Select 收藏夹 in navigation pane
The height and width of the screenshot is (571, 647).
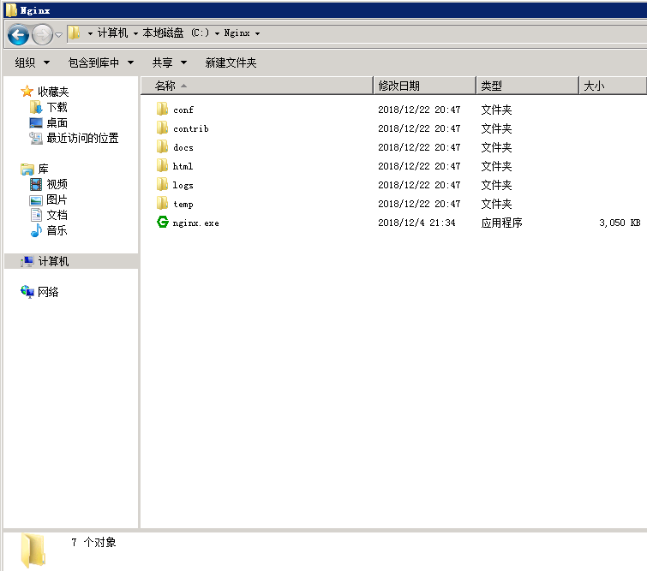tap(53, 92)
